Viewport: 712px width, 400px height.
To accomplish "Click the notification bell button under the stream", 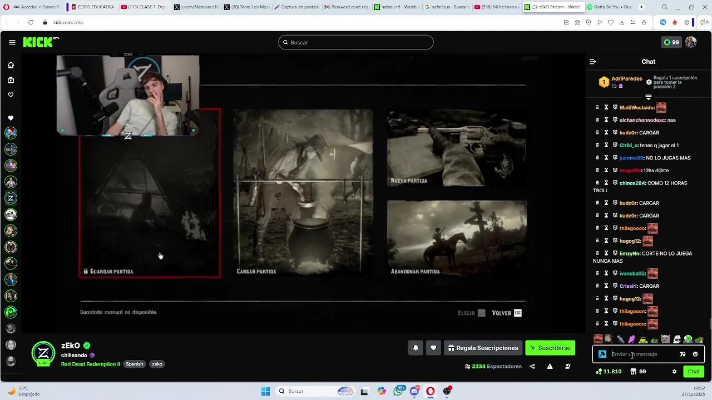I will click(416, 348).
